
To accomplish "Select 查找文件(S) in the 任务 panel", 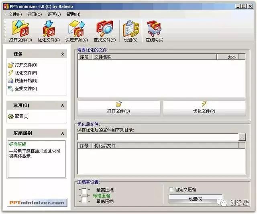I will [22, 88].
